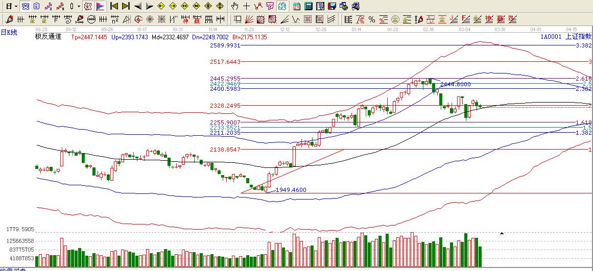Click the floppy disk save icon
593x271 pixels.
[x=331, y=6]
